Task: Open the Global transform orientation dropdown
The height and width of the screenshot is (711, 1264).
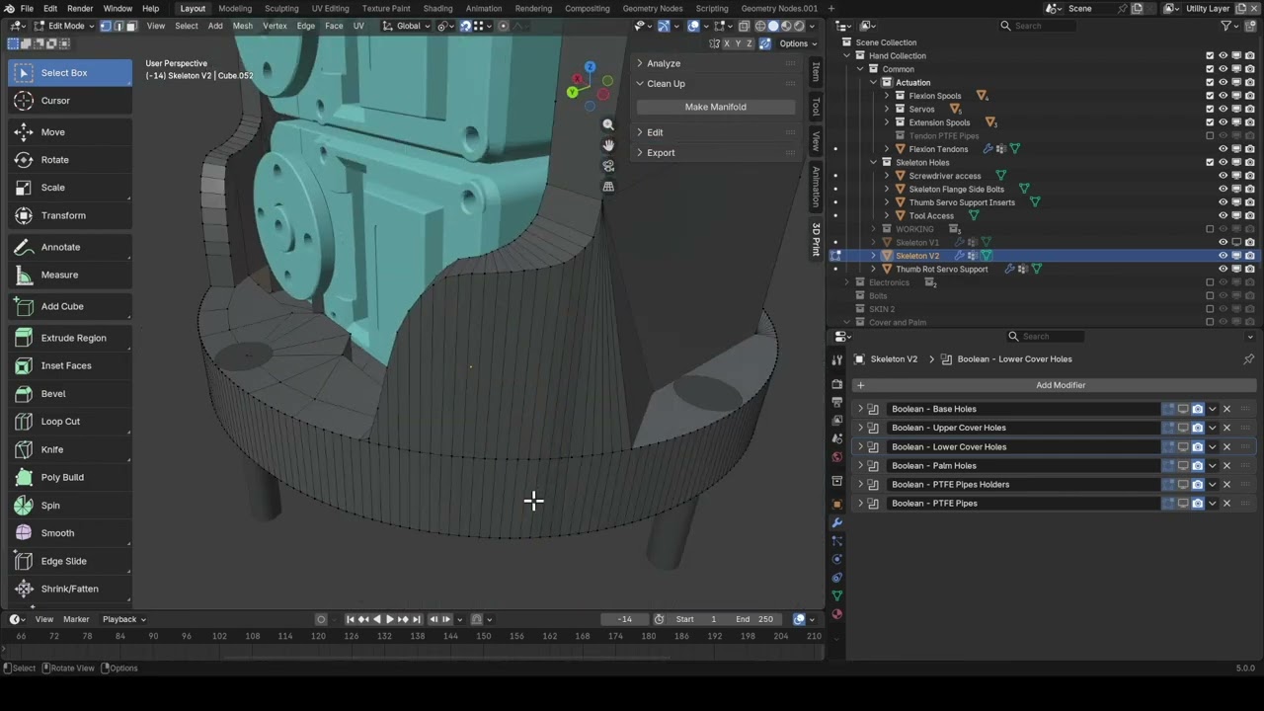Action: point(407,26)
